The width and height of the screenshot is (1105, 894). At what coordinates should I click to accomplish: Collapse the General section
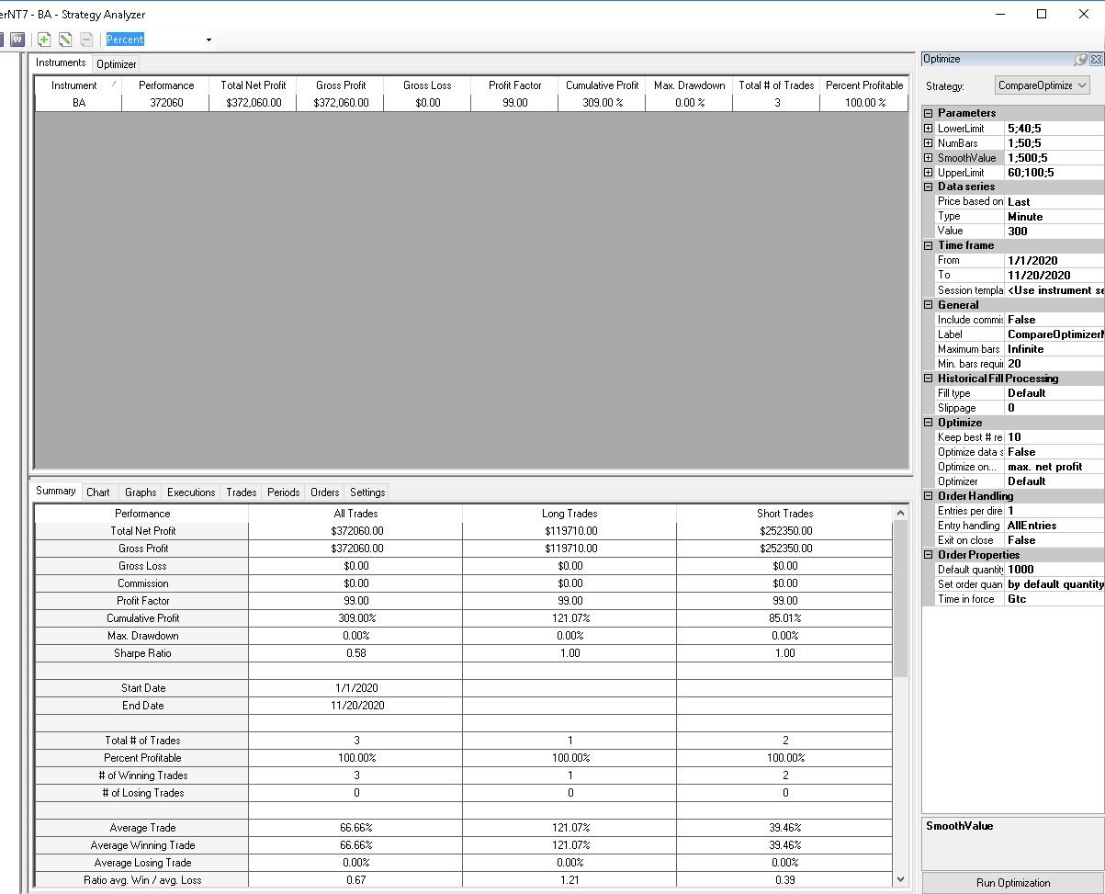tap(928, 305)
